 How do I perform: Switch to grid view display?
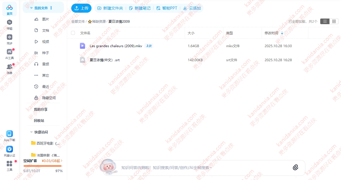333,21
